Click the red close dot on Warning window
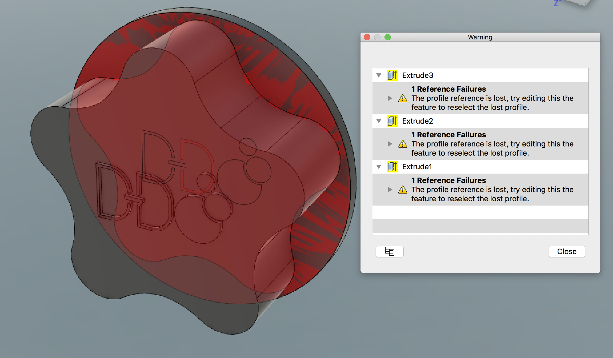Image resolution: width=613 pixels, height=358 pixels. [367, 37]
